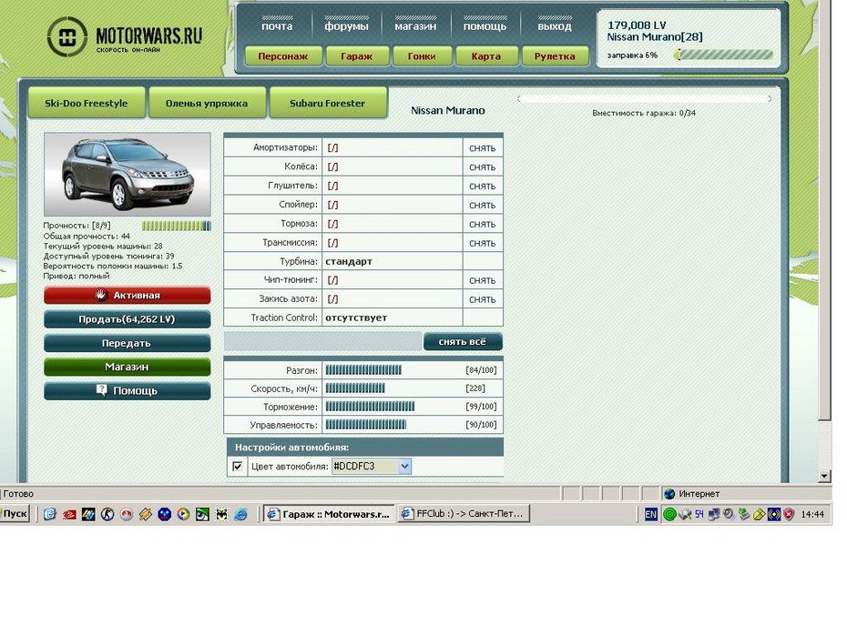
Task: Open the Персонаж menu tab
Action: [283, 56]
